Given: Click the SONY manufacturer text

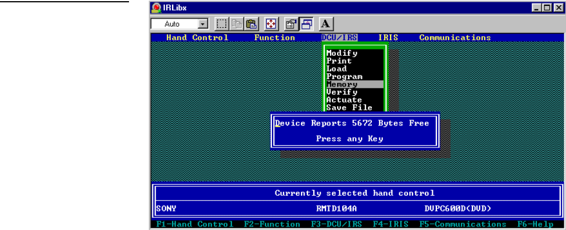Looking at the screenshot, I should [166, 209].
